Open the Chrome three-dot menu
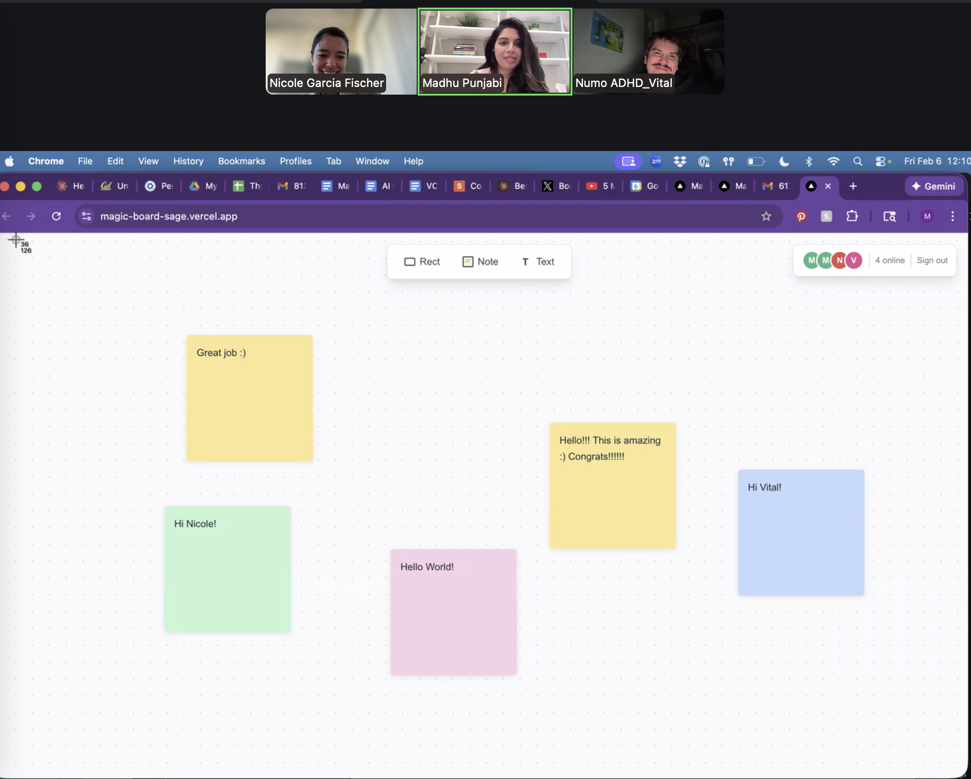 (952, 216)
